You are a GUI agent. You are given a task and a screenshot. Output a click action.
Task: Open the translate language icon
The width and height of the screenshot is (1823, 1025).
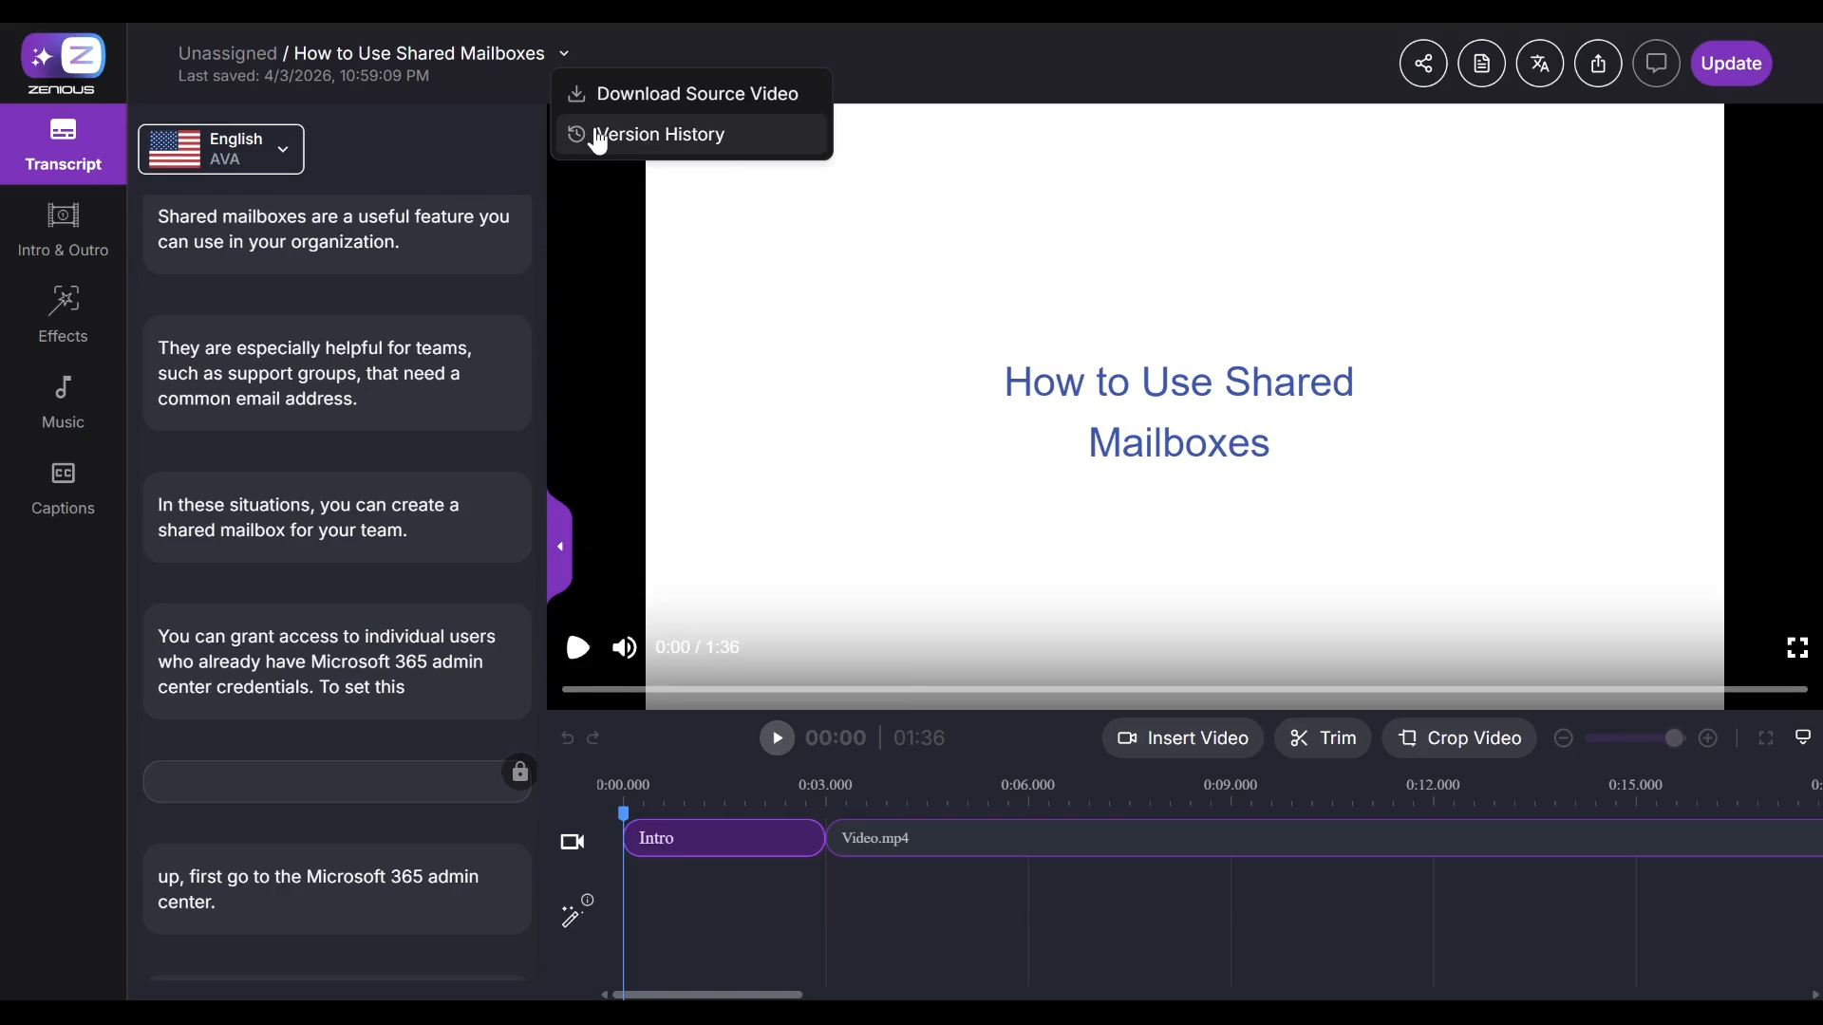pos(1539,64)
